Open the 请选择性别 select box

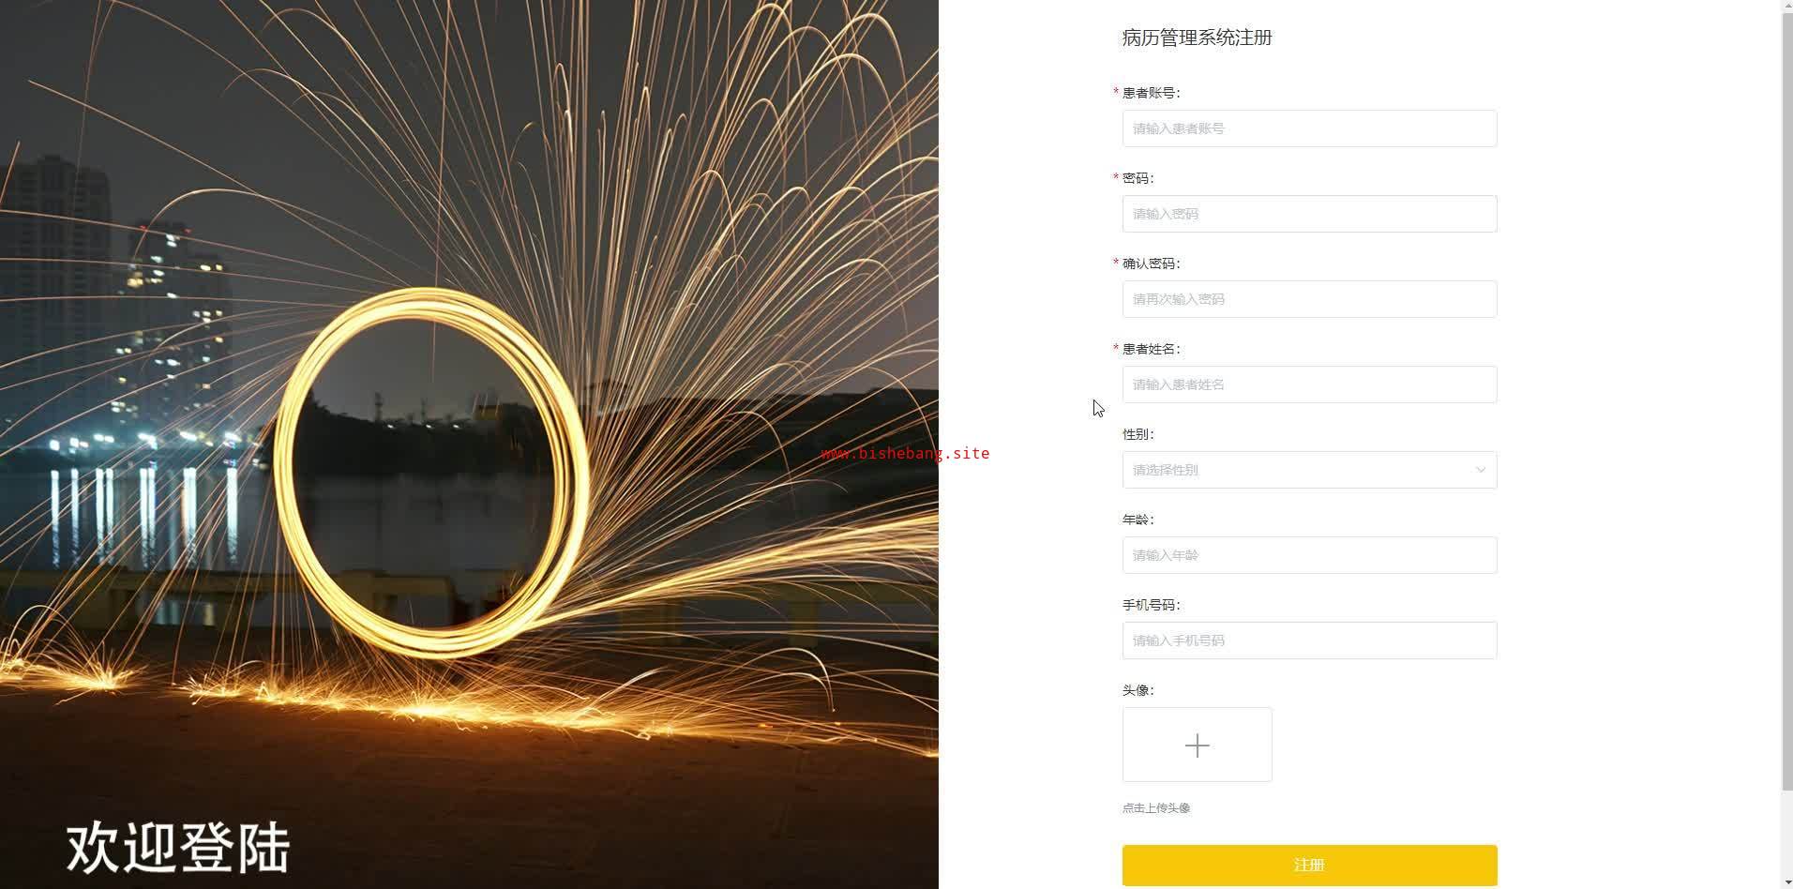click(x=1309, y=470)
